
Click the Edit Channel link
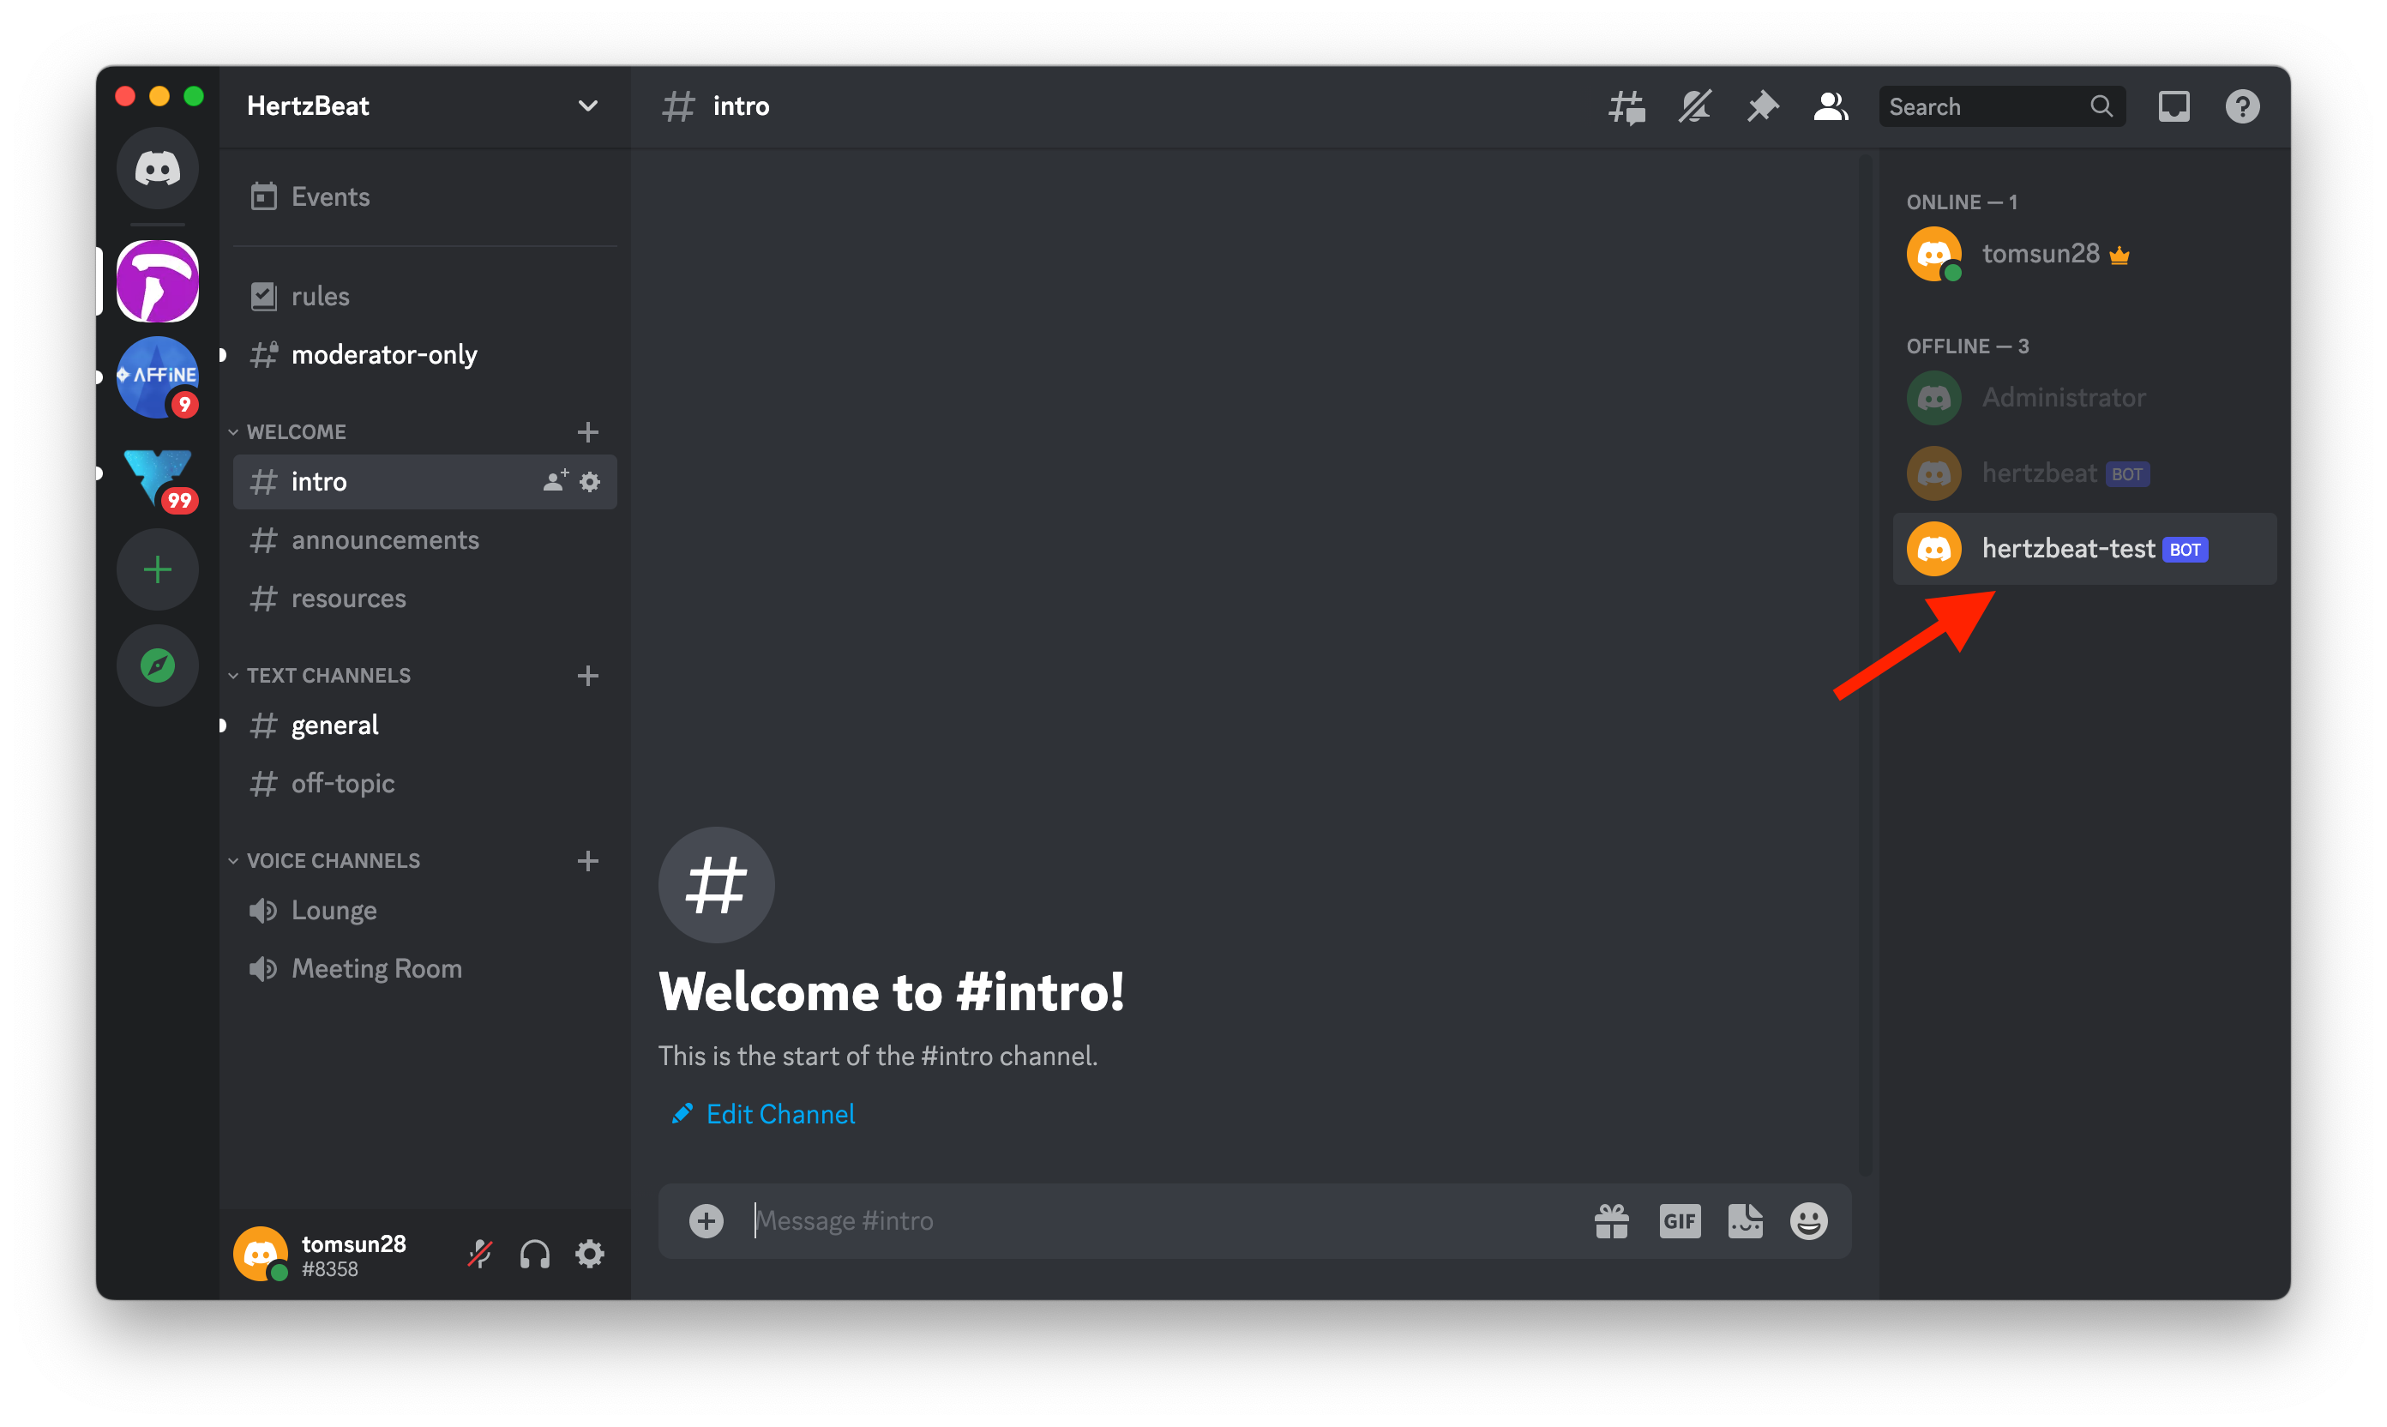tap(779, 1113)
